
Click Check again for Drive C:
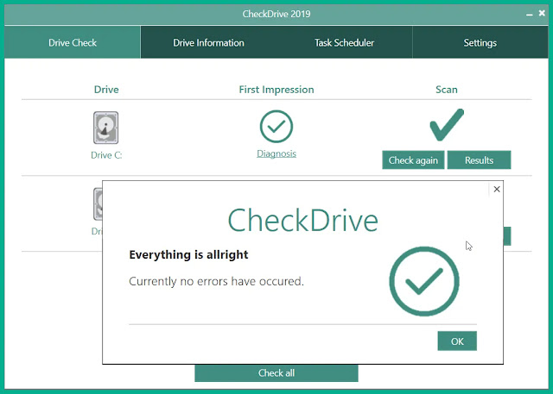coord(413,160)
